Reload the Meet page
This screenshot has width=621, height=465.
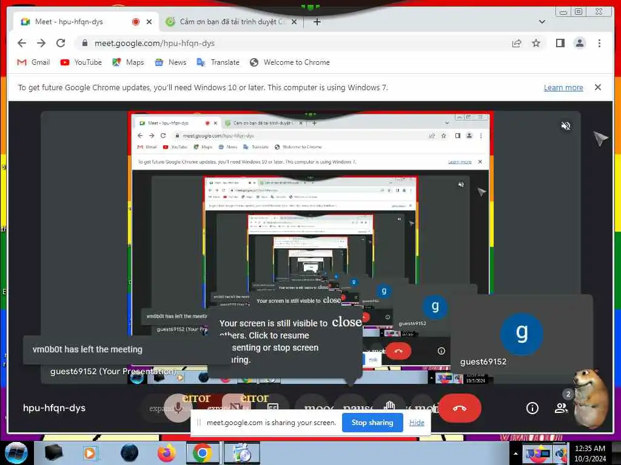point(61,43)
